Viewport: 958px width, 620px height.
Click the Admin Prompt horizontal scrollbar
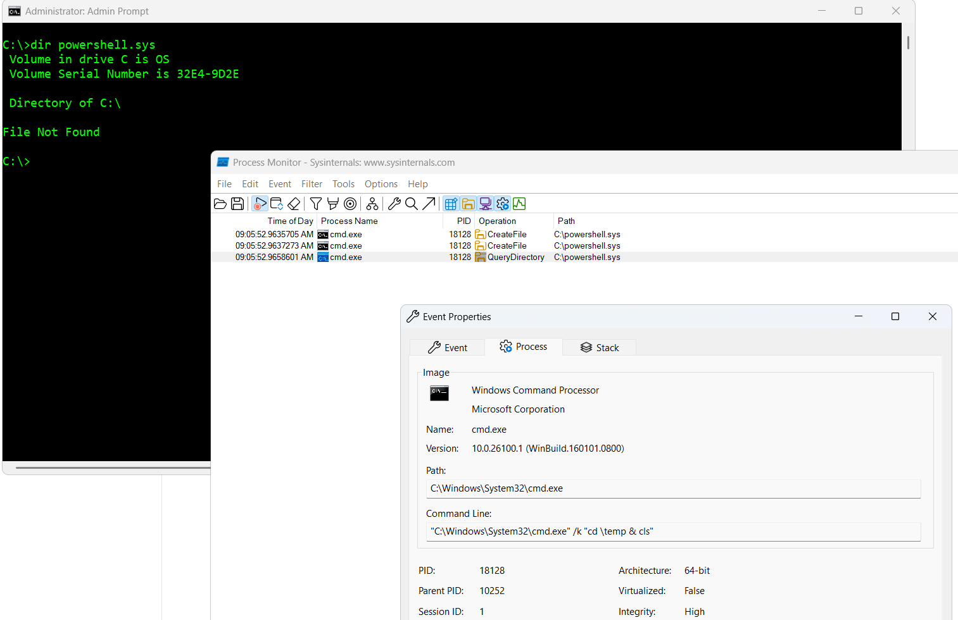point(113,468)
